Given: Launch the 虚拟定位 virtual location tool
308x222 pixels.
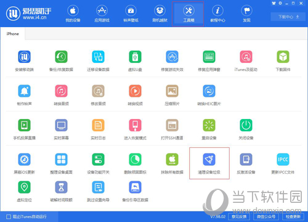Looking at the screenshot, I should pyautogui.click(x=24, y=191).
